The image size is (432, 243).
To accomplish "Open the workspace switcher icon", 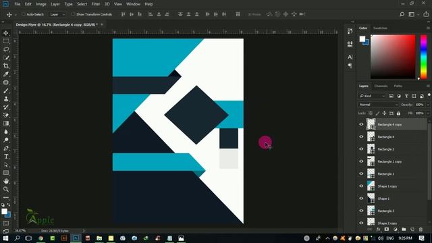I will tap(412, 14).
